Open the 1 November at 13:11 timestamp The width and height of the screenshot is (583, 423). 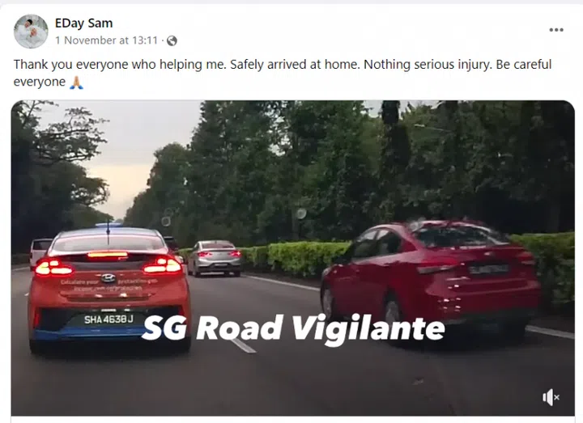coord(107,40)
